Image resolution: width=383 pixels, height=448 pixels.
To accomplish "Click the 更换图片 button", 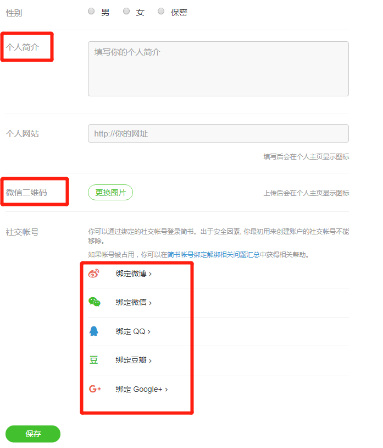I will click(x=110, y=193).
